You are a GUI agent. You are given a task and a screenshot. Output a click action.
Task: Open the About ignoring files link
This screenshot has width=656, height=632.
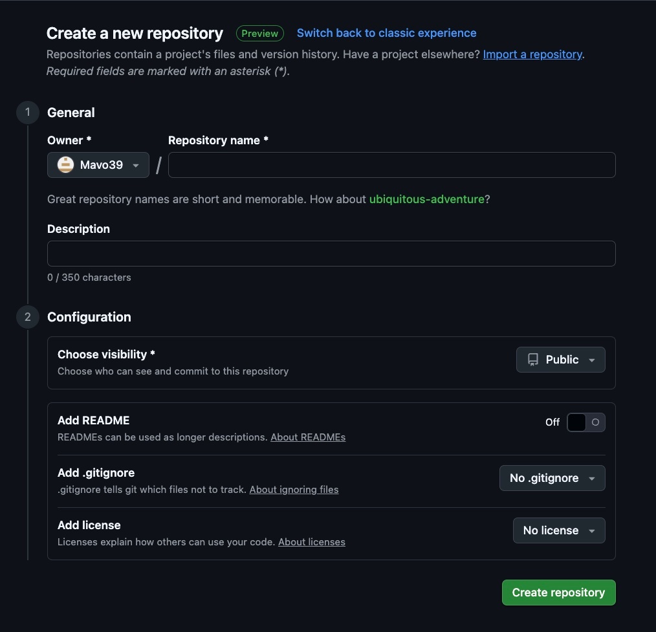tap(294, 490)
